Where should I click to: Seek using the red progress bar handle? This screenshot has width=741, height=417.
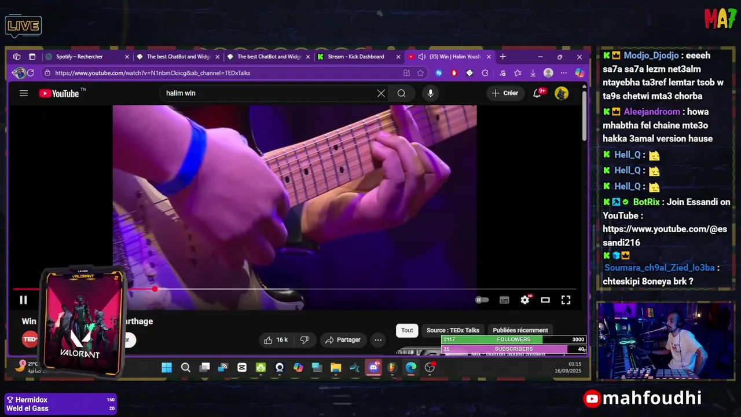pyautogui.click(x=155, y=288)
